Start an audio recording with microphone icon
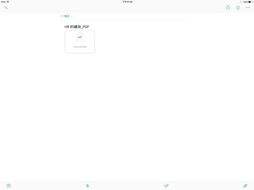Viewport: 254px width, 190px height. (87, 186)
